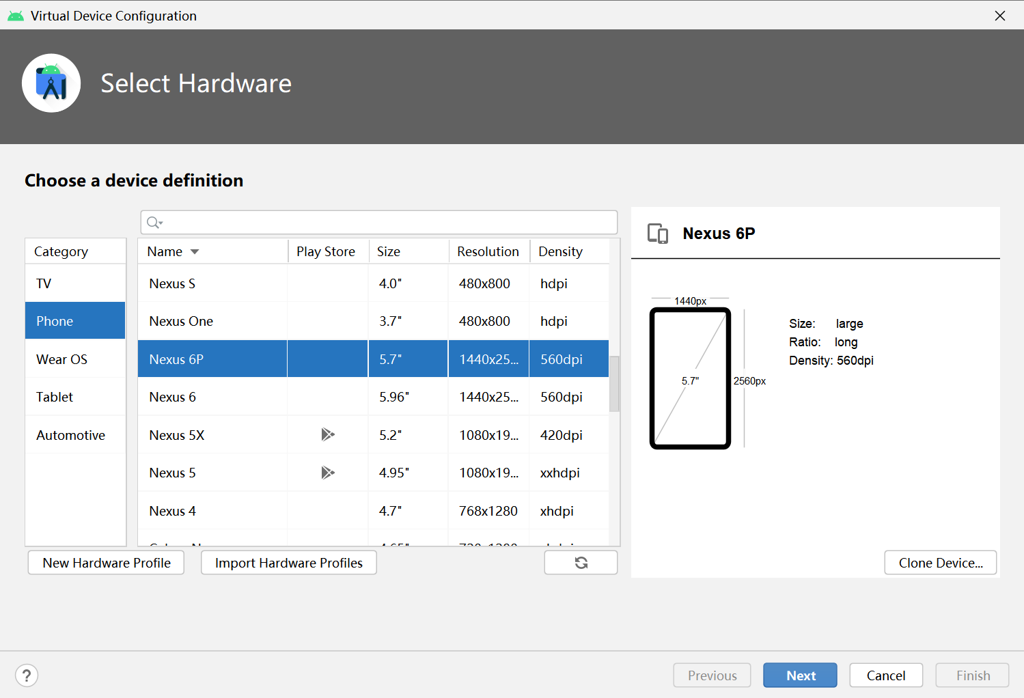Close the Virtual Device Configuration window

1000,16
